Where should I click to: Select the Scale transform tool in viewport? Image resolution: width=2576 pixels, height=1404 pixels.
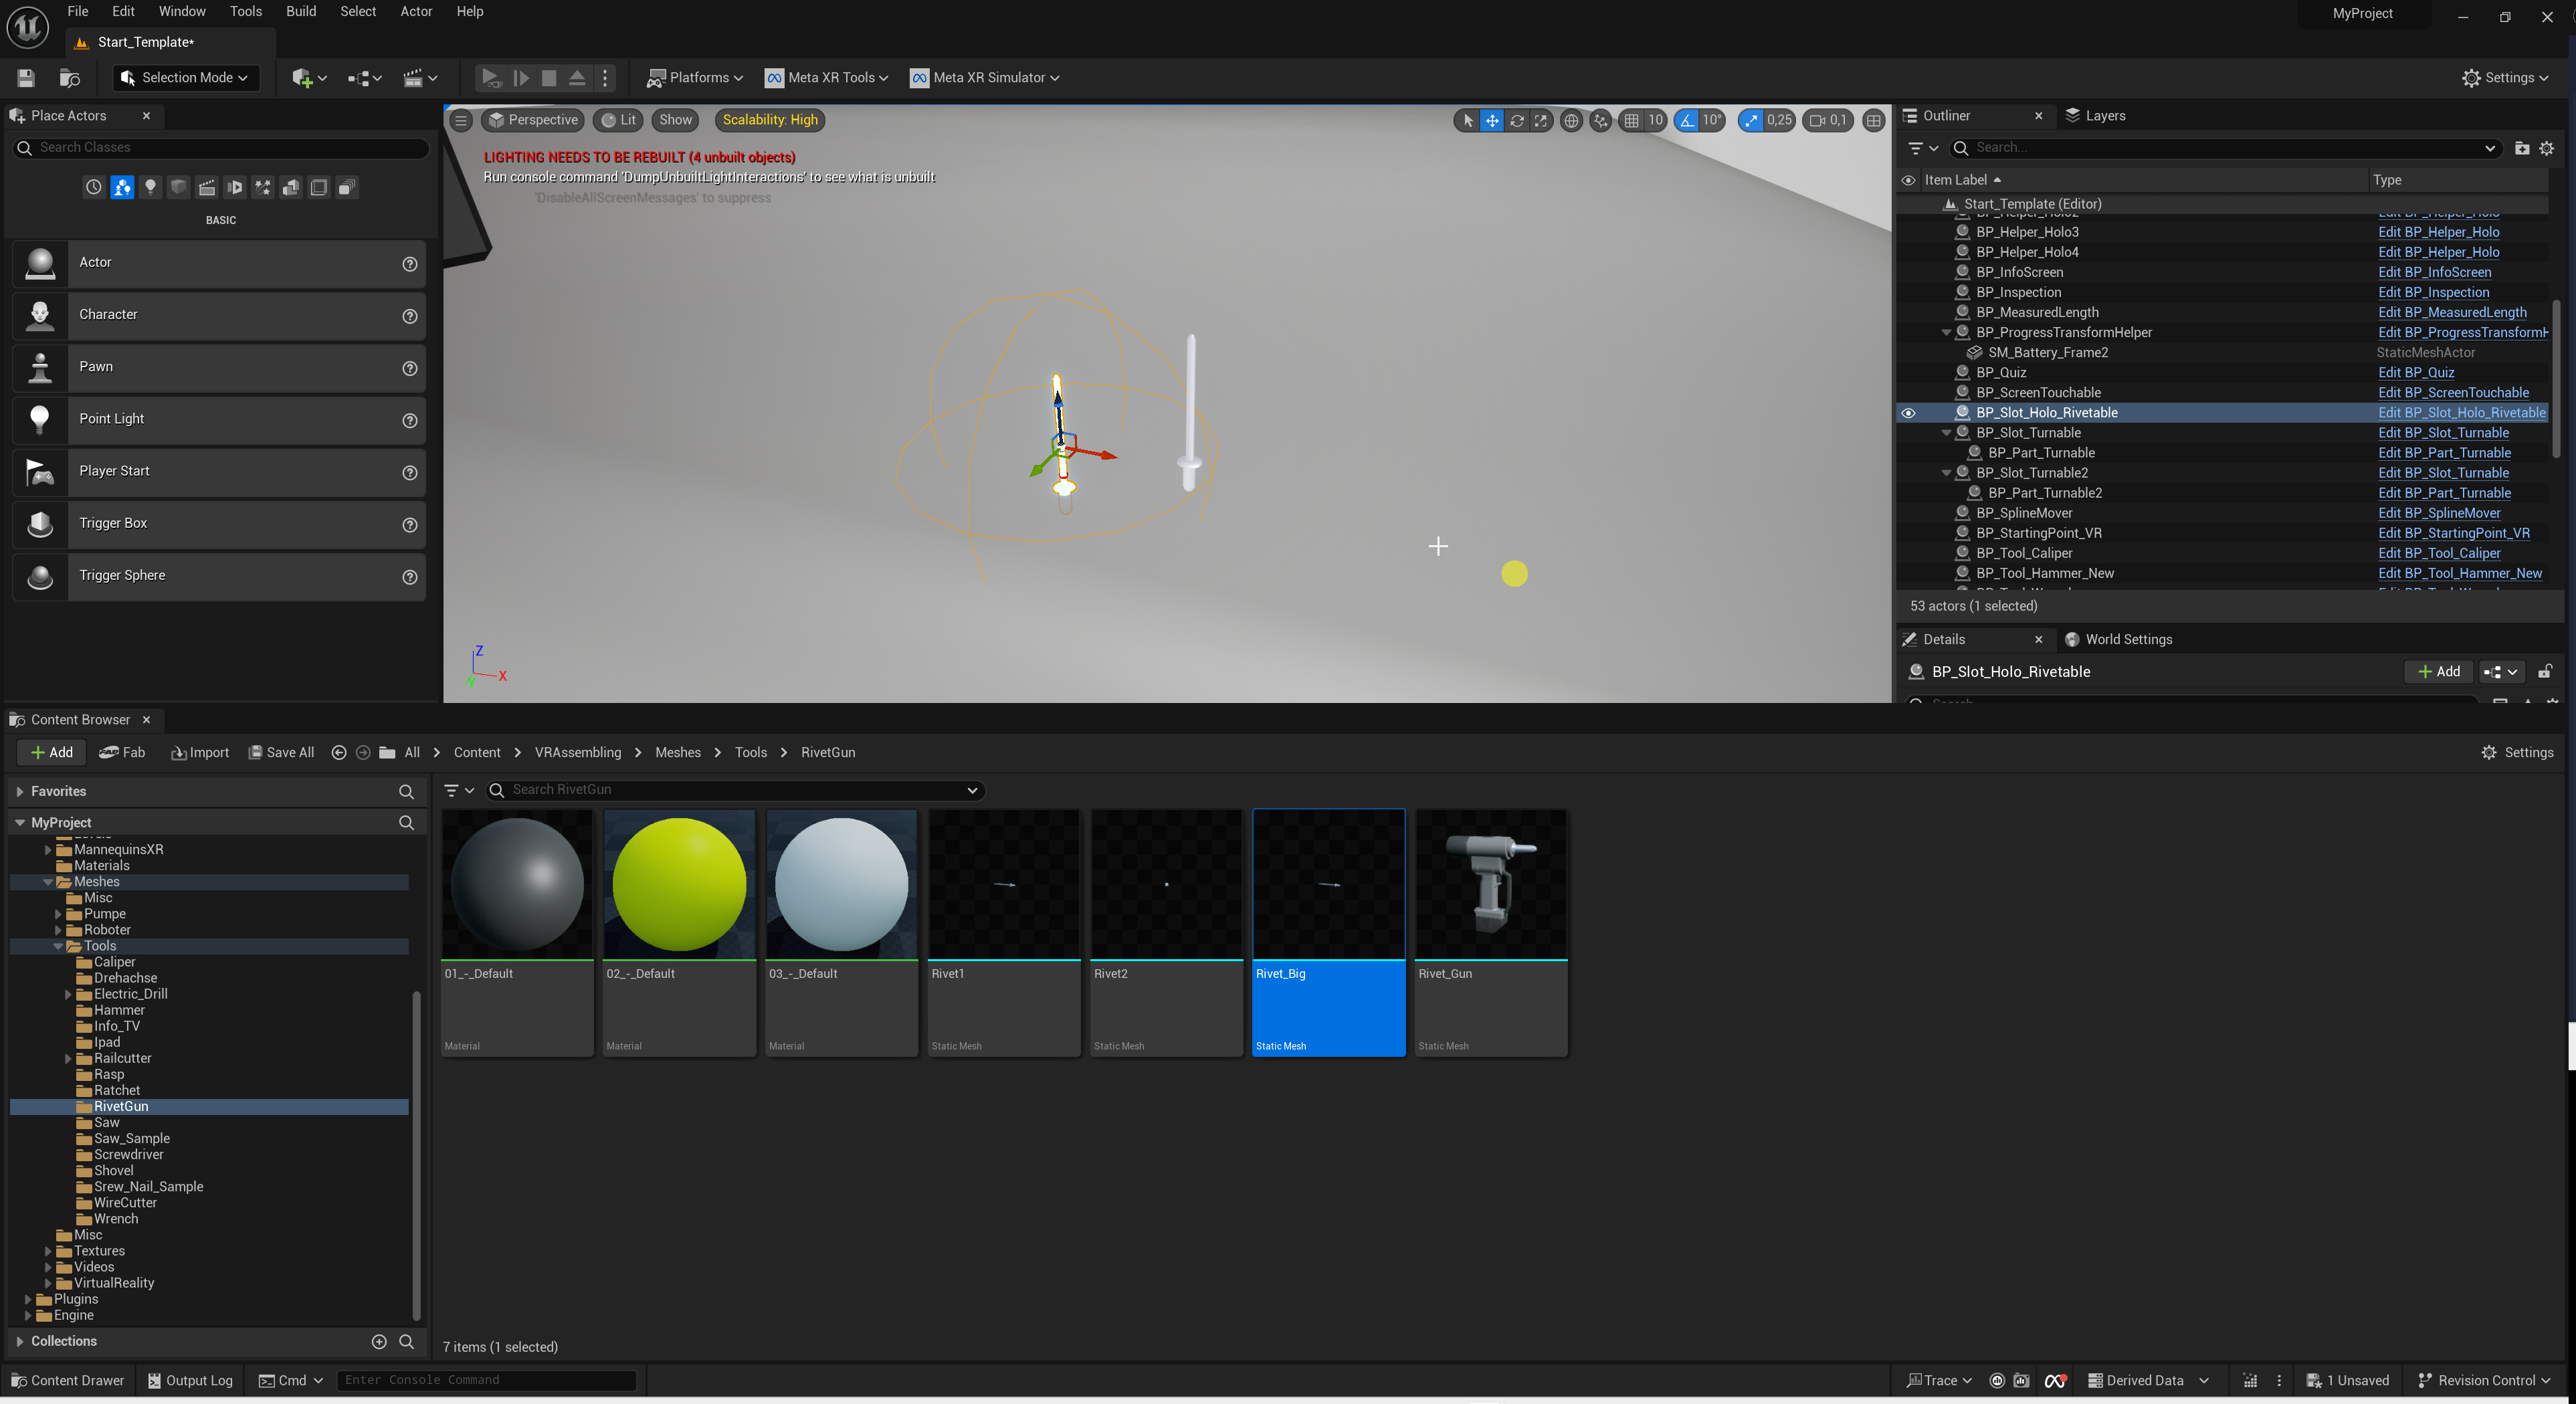point(1541,120)
